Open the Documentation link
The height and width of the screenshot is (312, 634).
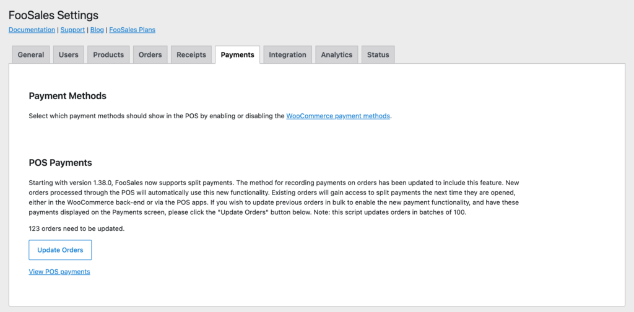click(x=32, y=30)
